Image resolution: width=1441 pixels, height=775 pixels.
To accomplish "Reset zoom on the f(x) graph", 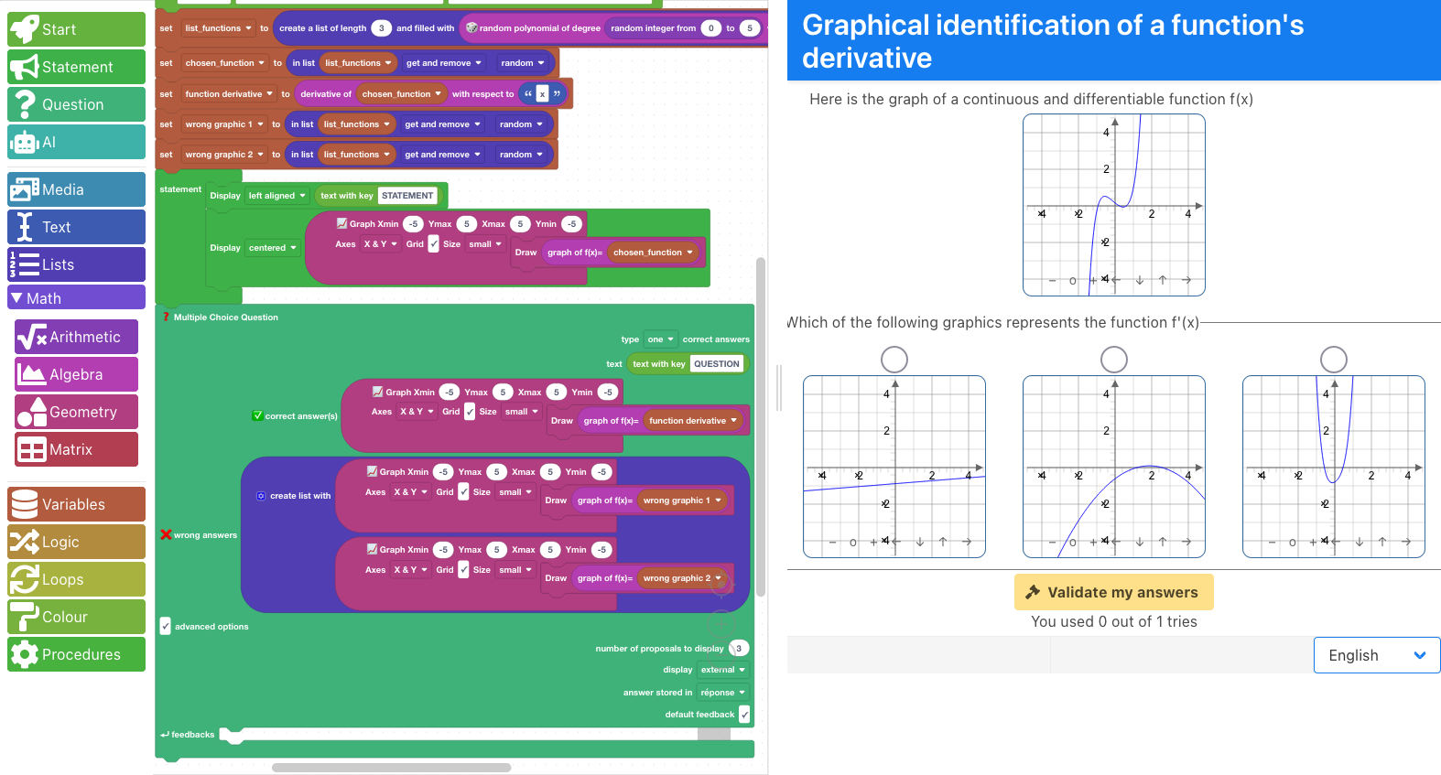I will click(x=1073, y=281).
